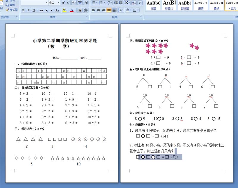Viewport: 238px width, 188px height.
Task: Click heading 四、看图完成下列算式
Action: pos(149,41)
